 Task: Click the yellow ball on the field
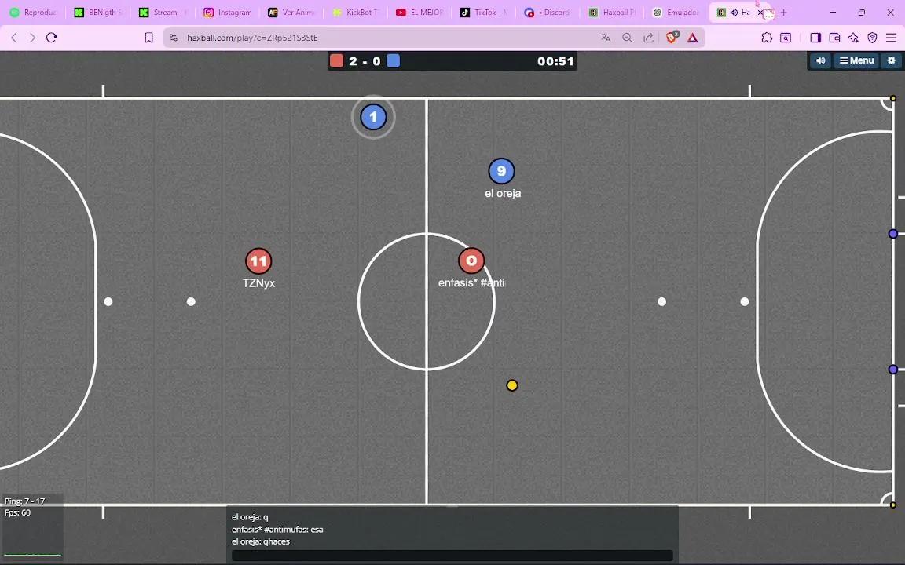(x=512, y=385)
